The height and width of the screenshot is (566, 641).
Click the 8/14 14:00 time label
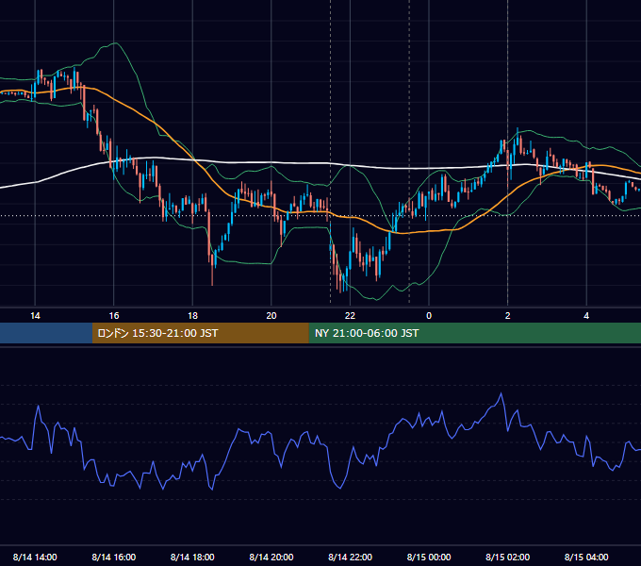pos(35,557)
